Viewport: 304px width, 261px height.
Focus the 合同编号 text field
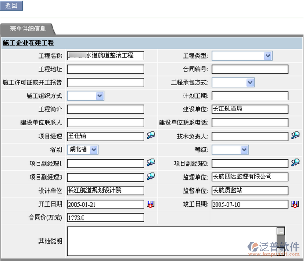(250, 69)
